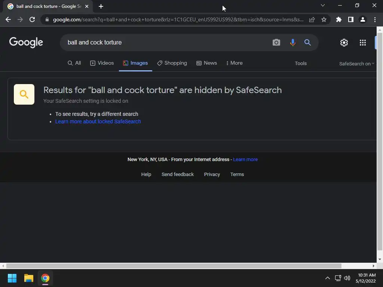The height and width of the screenshot is (287, 383).
Task: Open the Privacy footer link
Action: 212,175
